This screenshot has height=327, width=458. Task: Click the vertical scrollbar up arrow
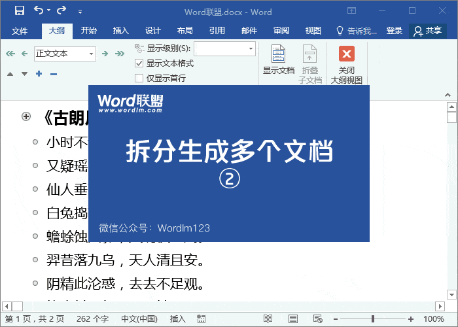tap(451, 107)
